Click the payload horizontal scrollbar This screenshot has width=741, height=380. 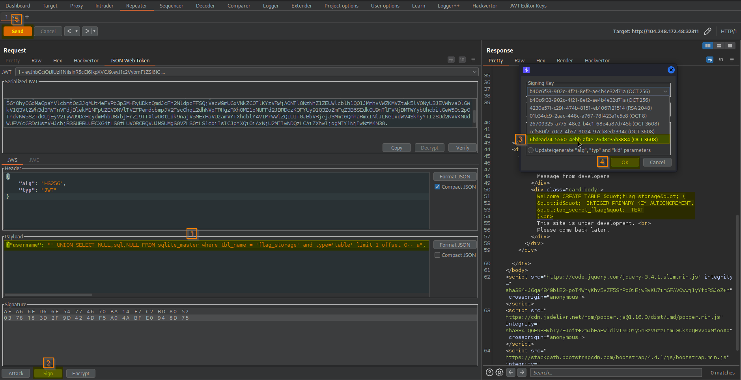pyautogui.click(x=49, y=294)
